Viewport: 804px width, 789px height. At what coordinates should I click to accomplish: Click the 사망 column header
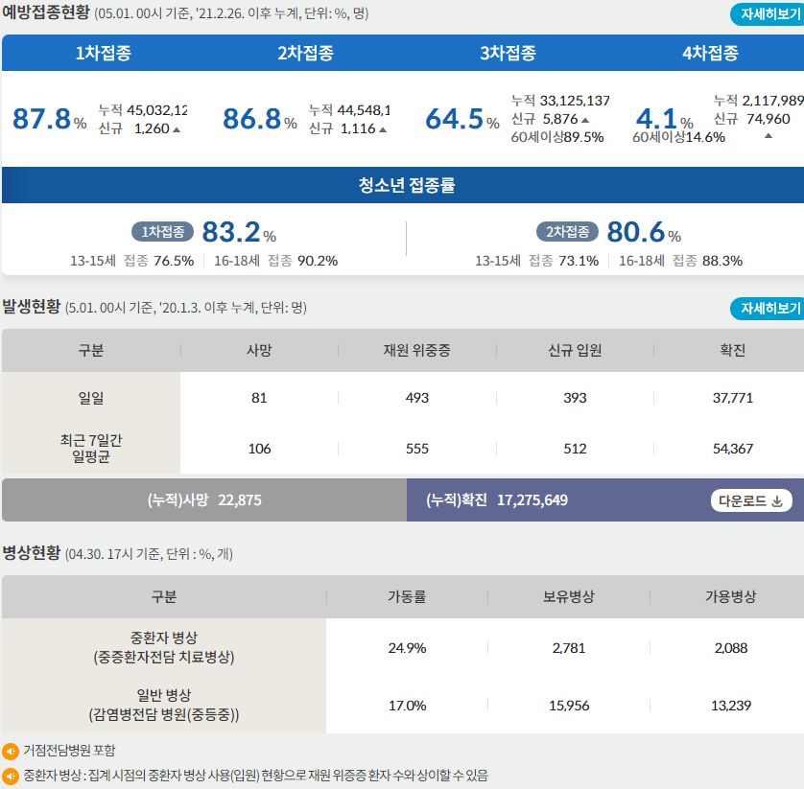(x=259, y=351)
